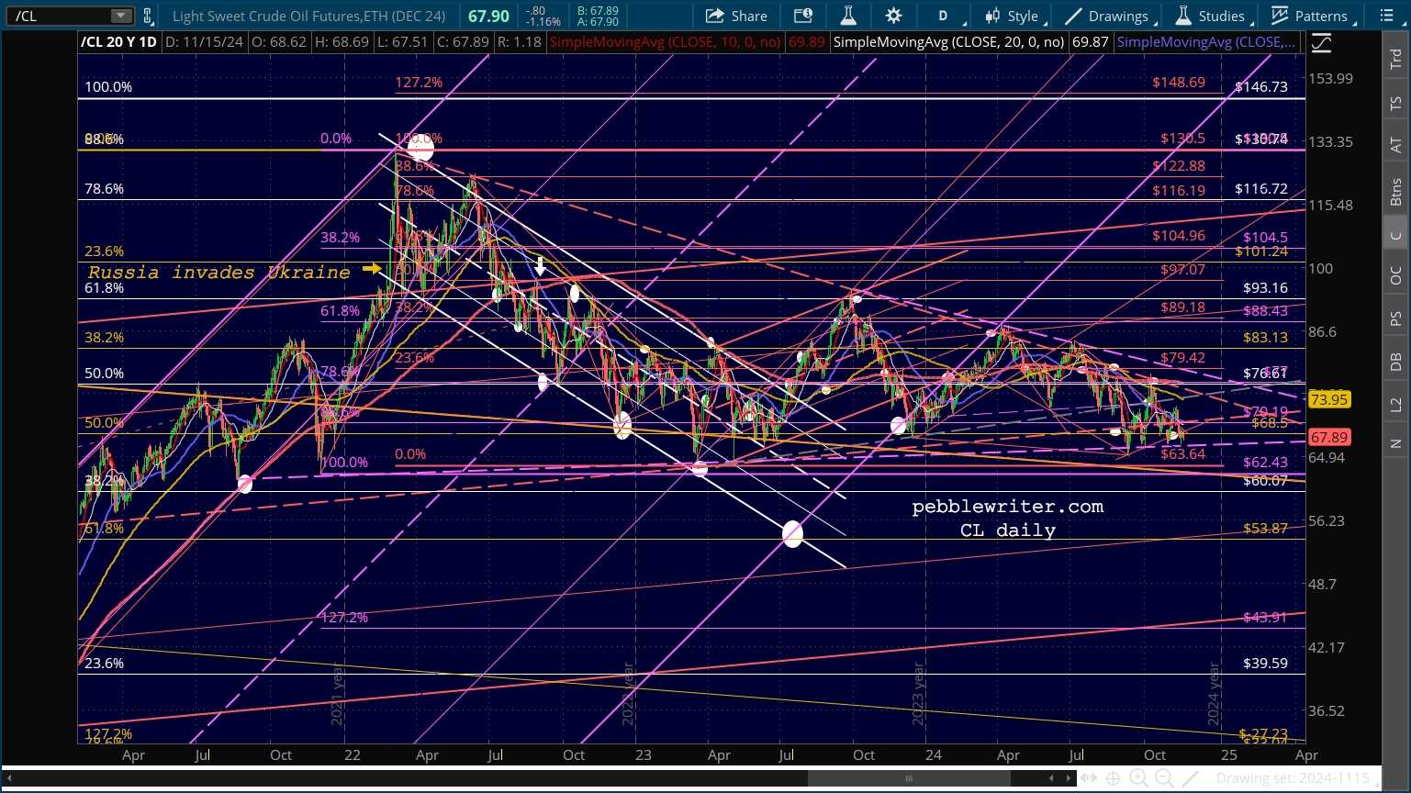The height and width of the screenshot is (793, 1411).
Task: Click the $53.87 Fibonacci level label
Action: (x=1265, y=529)
